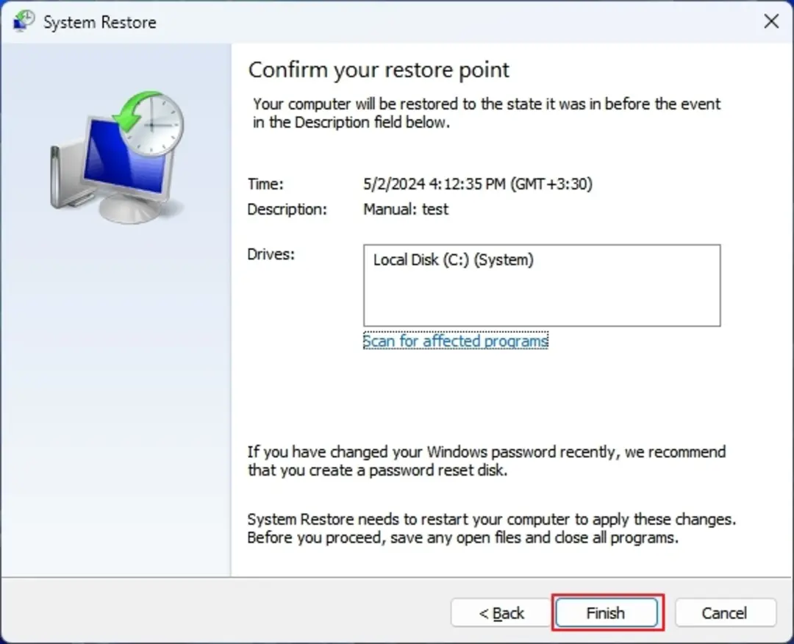Click the password reset disk recommendation text
The height and width of the screenshot is (644, 794).
tap(487, 461)
